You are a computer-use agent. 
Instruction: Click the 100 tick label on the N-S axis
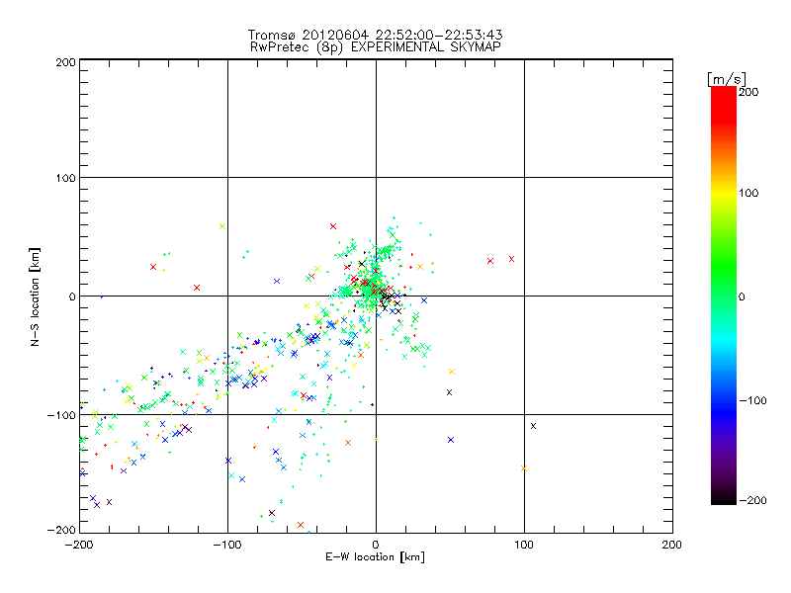click(64, 178)
